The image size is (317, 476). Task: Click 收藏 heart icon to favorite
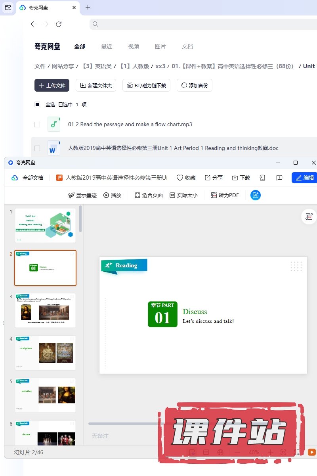186,178
